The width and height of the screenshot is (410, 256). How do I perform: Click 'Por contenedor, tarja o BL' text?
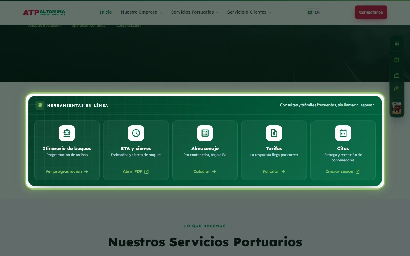[x=205, y=155]
